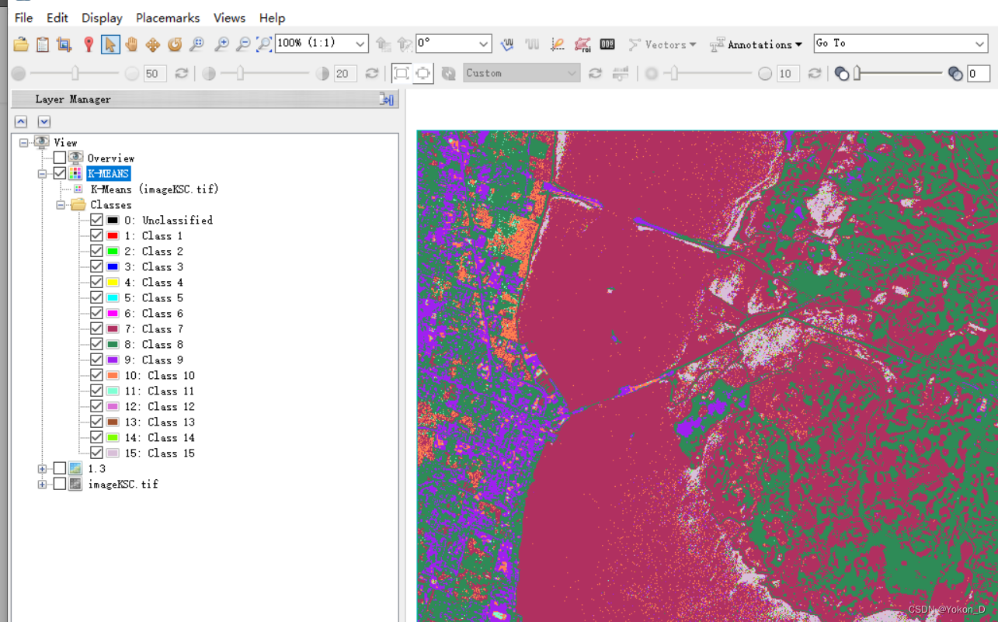Increase brightness using the light circle icon
This screenshot has height=622, width=998.
132,74
